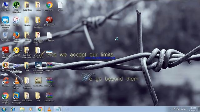Launch iTunes from the desktop
This screenshot has width=200, height=112.
tap(16, 21)
